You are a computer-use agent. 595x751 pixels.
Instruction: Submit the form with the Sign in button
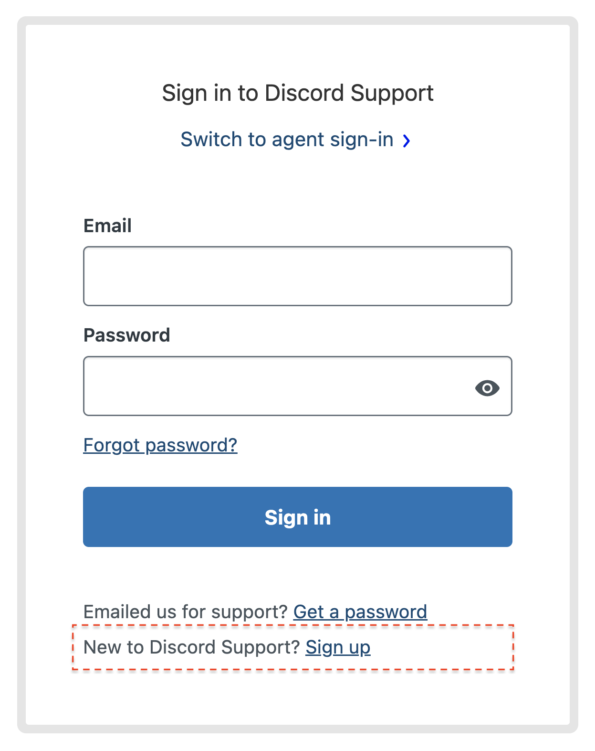(x=297, y=517)
